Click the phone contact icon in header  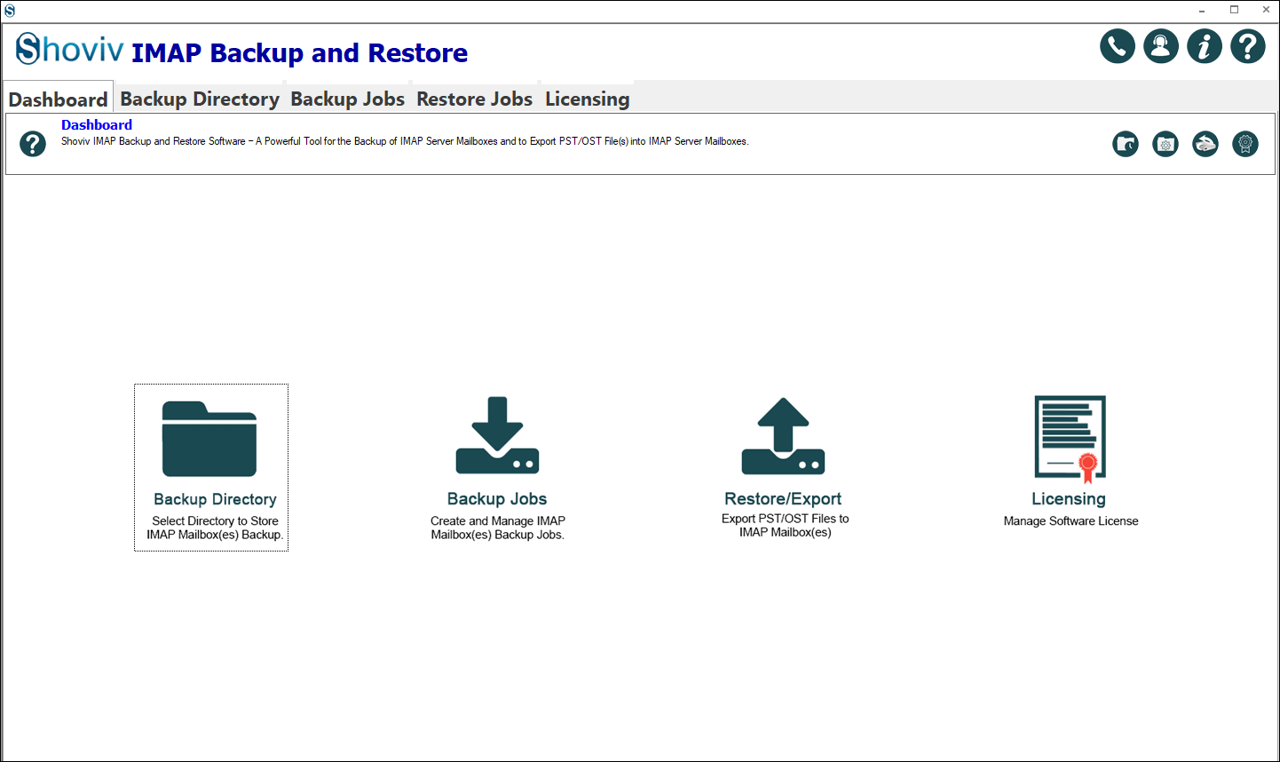coord(1118,46)
